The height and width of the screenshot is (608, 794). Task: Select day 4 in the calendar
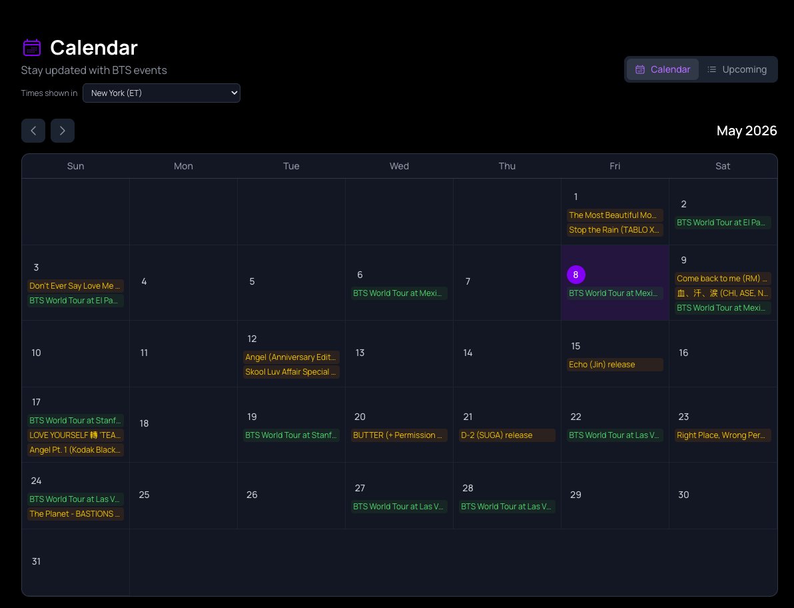tap(145, 282)
